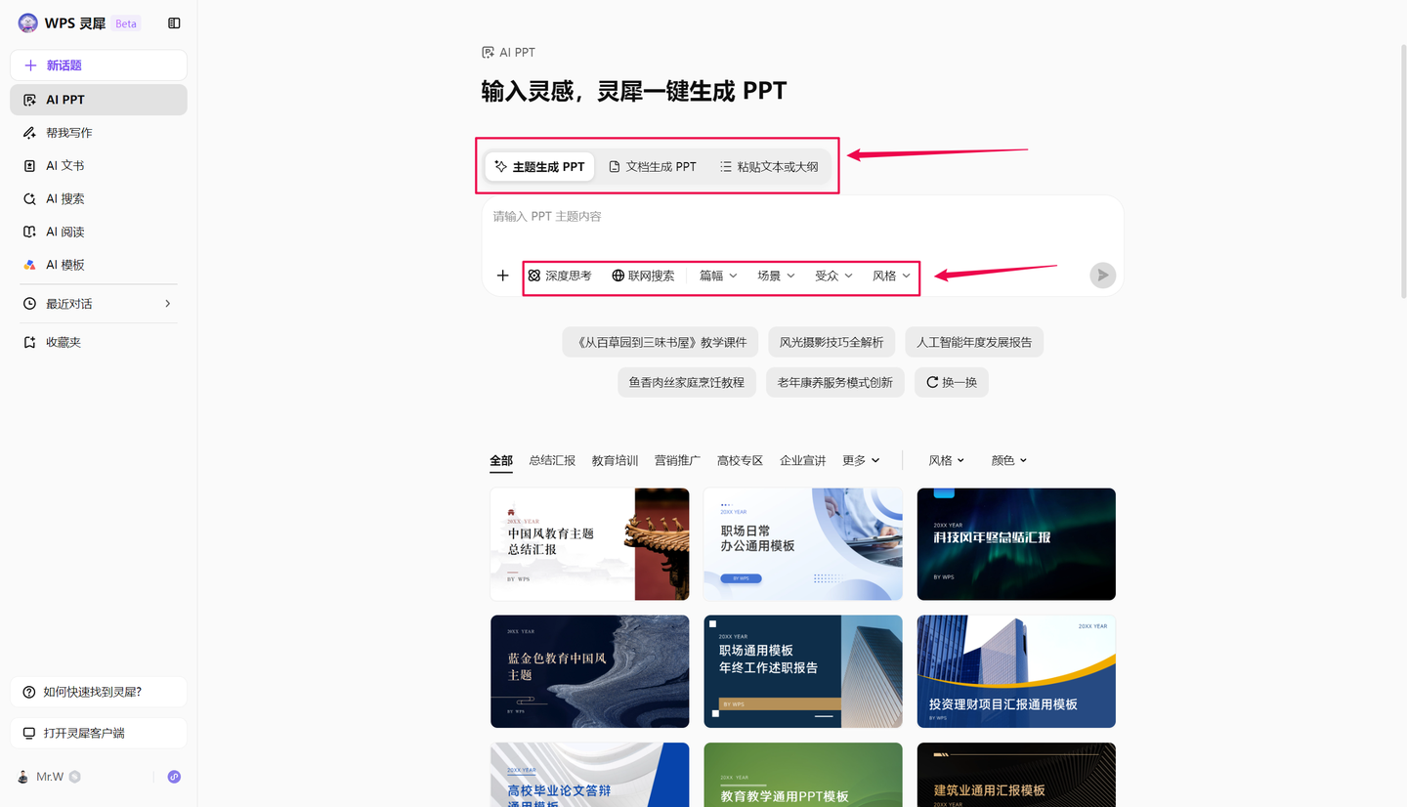Choose suggestion 鱼香肉丝家庭烹饪教程
The height and width of the screenshot is (807, 1407).
(x=686, y=382)
